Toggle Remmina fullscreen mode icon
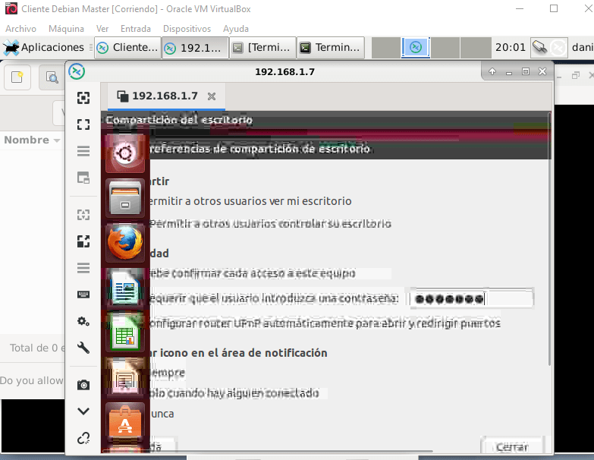This screenshot has height=460, width=594. (83, 124)
